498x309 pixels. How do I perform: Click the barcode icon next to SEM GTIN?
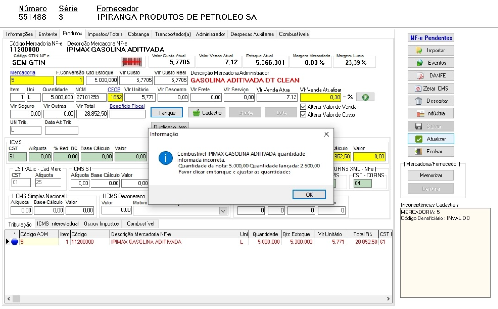[x=132, y=61]
